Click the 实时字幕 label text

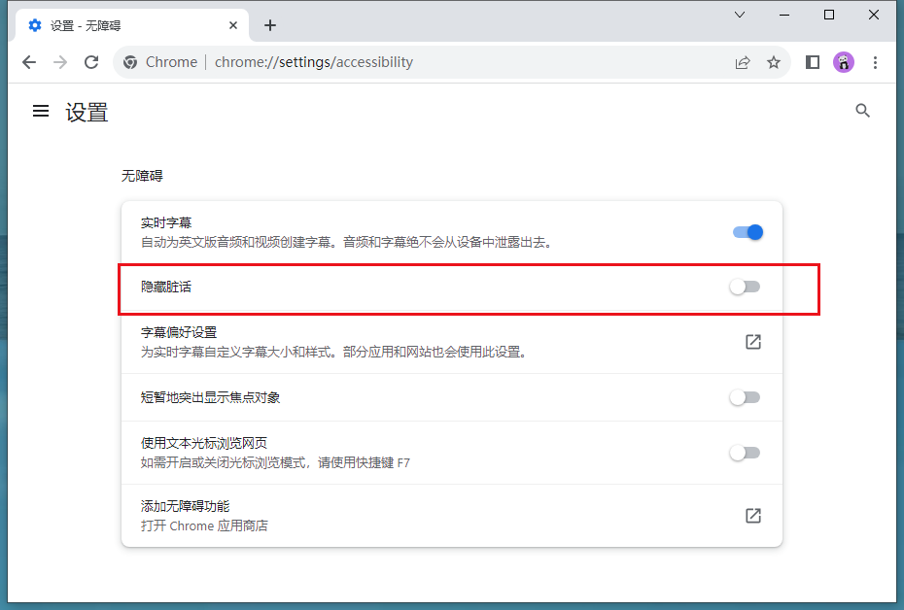click(x=166, y=222)
